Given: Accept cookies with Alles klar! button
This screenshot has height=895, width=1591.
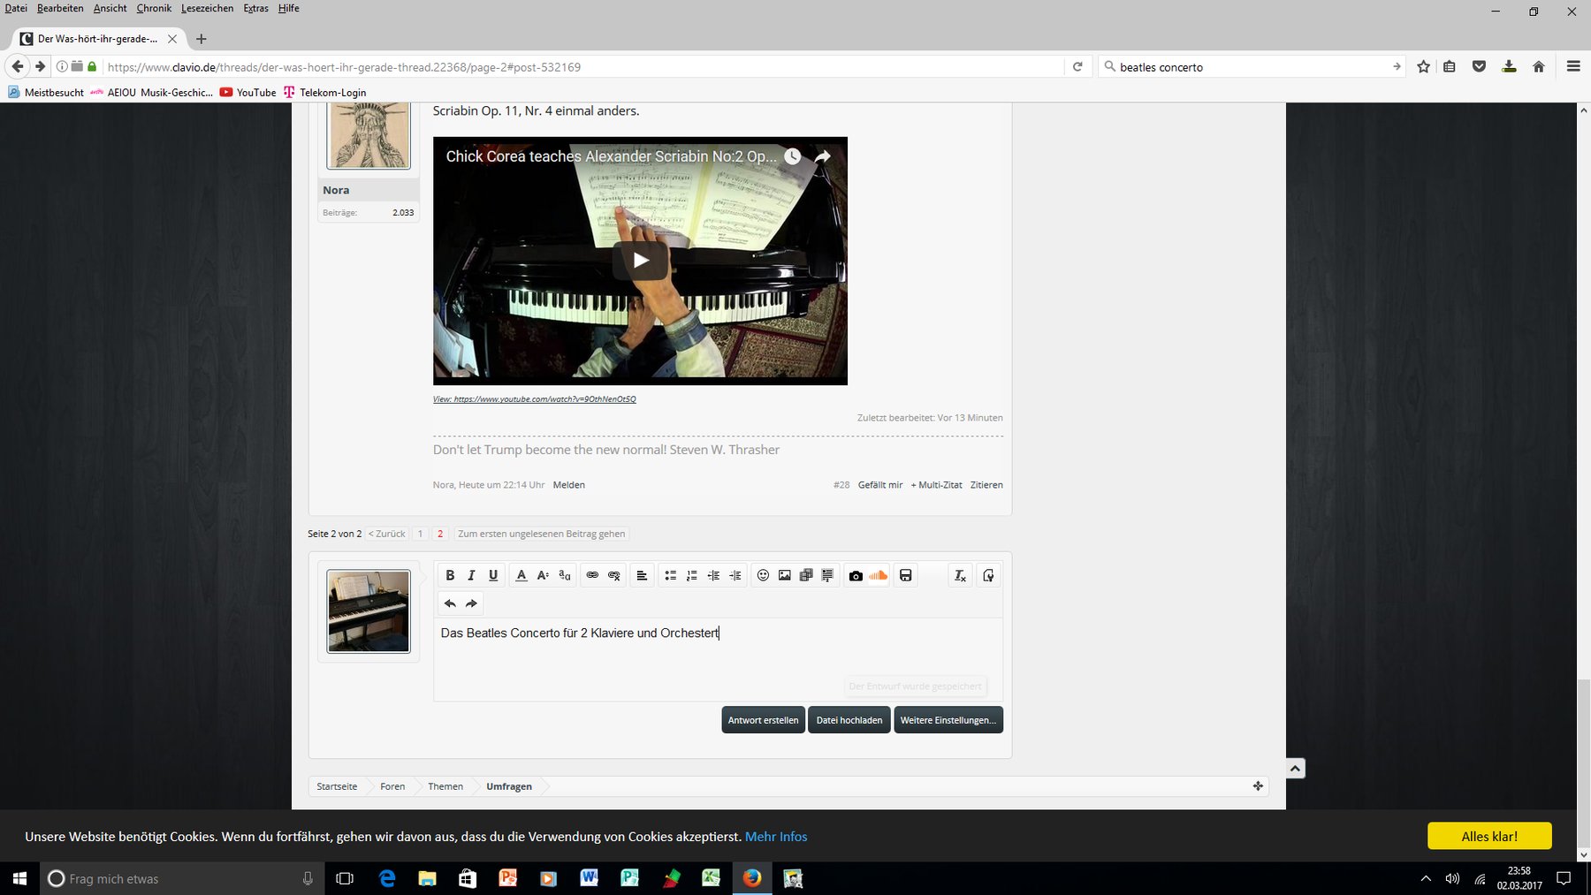Looking at the screenshot, I should point(1489,836).
